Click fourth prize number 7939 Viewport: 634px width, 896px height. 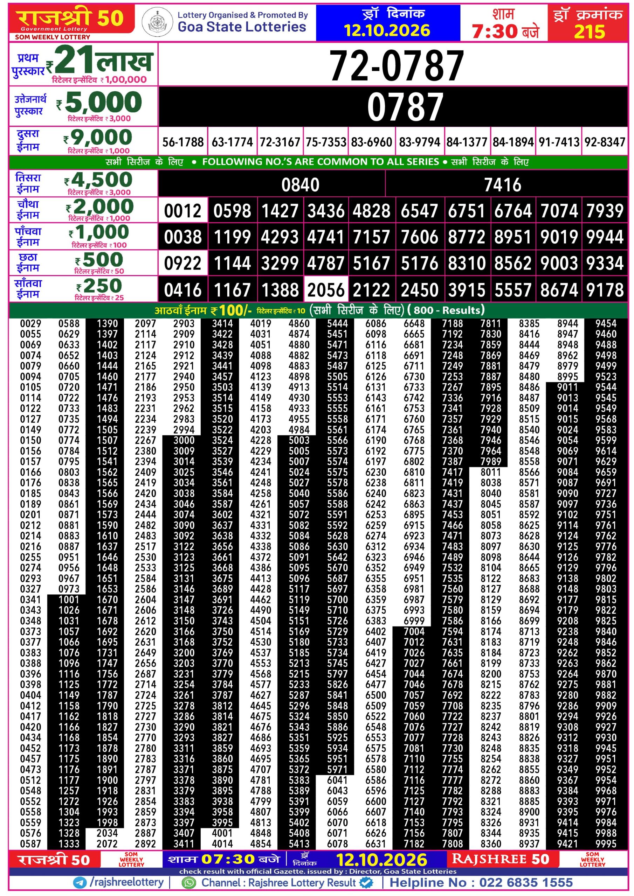click(605, 211)
